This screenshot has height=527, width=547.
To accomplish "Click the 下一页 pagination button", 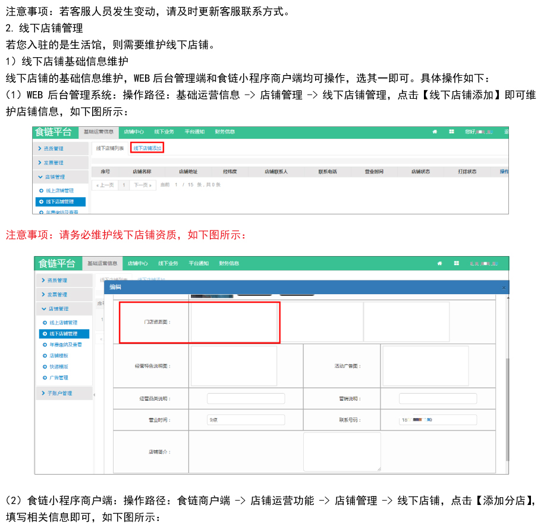I will pyautogui.click(x=143, y=185).
